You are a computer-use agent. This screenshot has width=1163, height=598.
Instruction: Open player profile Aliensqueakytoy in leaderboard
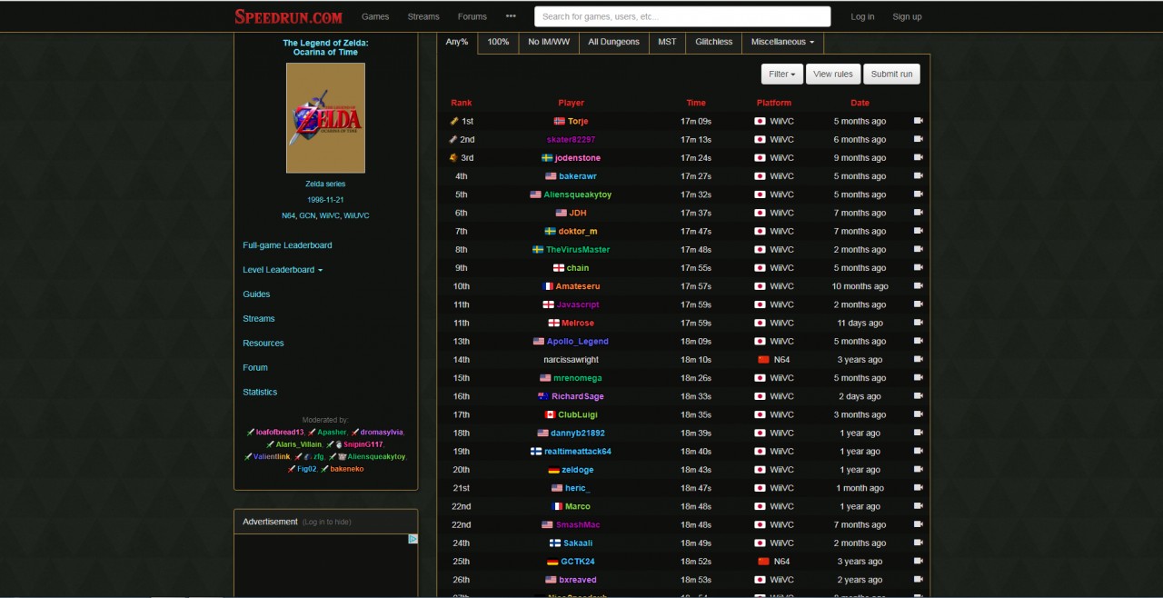coord(578,194)
